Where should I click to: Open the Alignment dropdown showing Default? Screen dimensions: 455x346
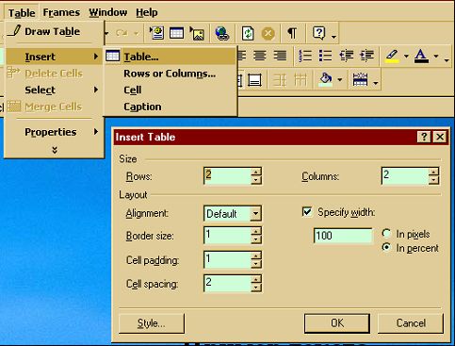256,214
